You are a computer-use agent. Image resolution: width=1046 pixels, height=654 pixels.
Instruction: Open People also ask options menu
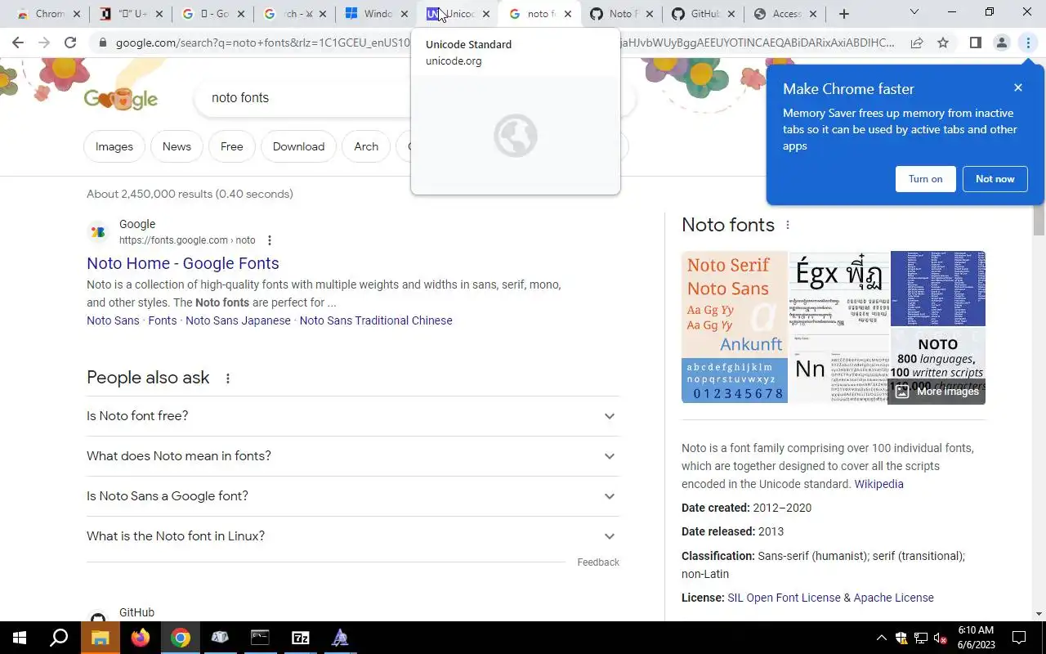228,379
